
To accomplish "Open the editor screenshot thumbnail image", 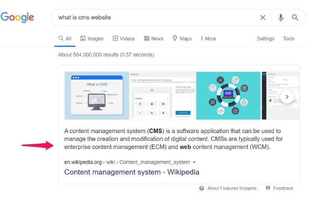I will [x=163, y=96].
